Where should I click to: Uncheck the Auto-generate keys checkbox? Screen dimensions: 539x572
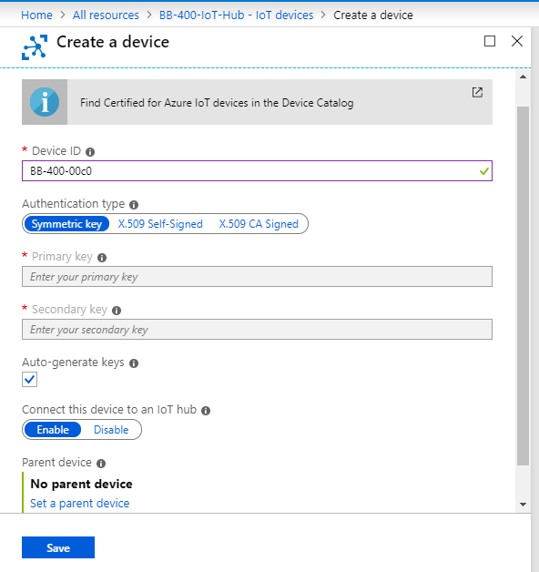point(29,380)
